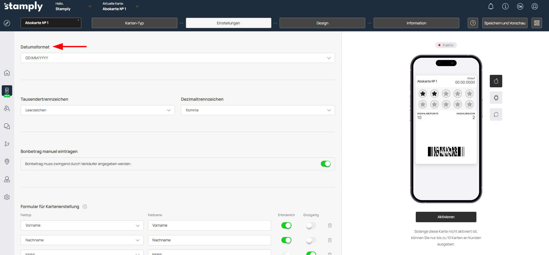
Task: Click Speichern und Vorschau button
Action: coord(505,23)
